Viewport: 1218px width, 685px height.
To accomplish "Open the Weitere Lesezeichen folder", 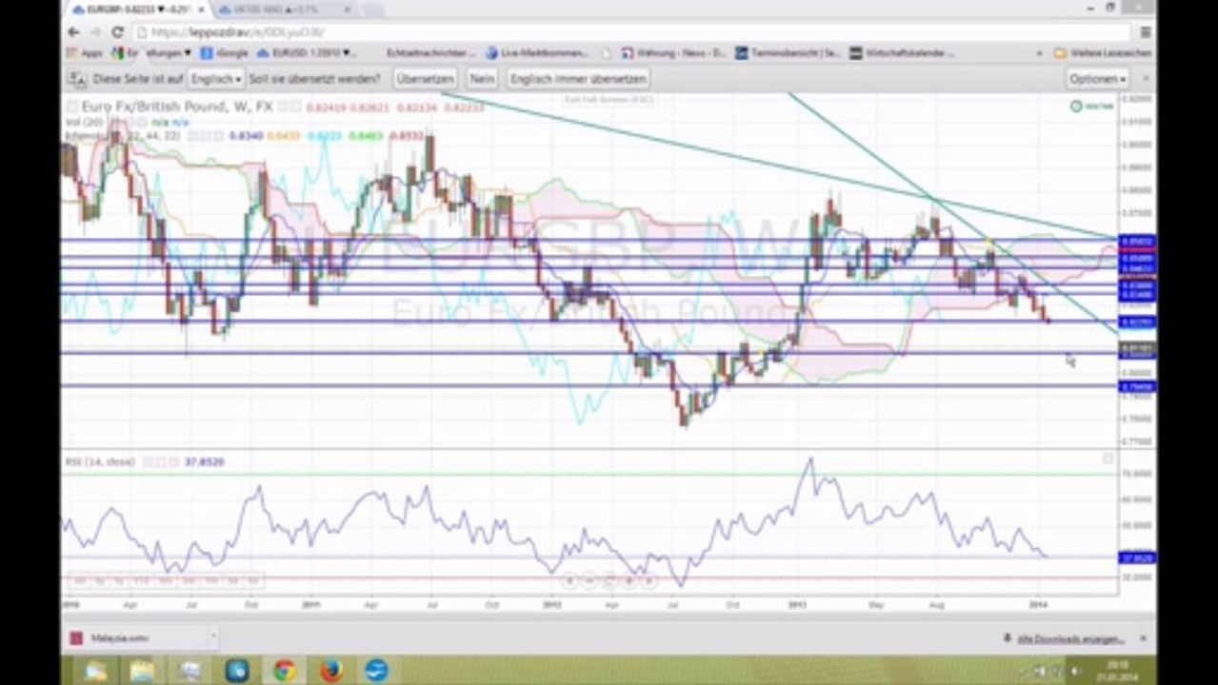I will (x=1102, y=53).
